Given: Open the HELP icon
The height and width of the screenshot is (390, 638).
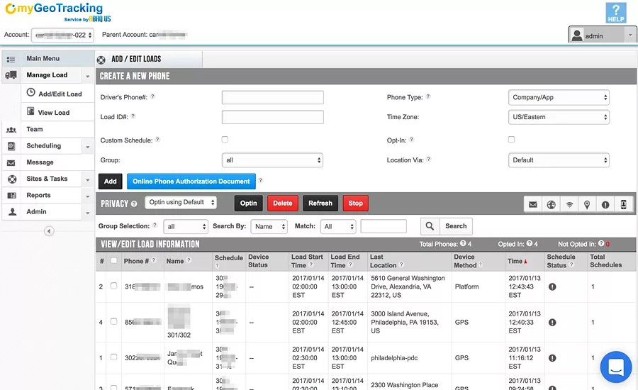Looking at the screenshot, I should (615, 13).
